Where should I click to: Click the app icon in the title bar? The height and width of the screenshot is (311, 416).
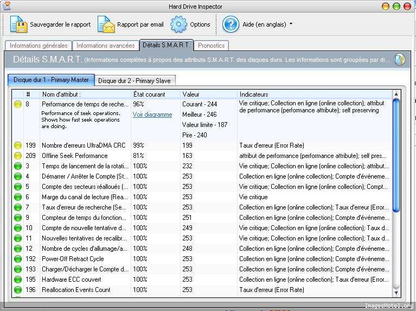coord(7,6)
